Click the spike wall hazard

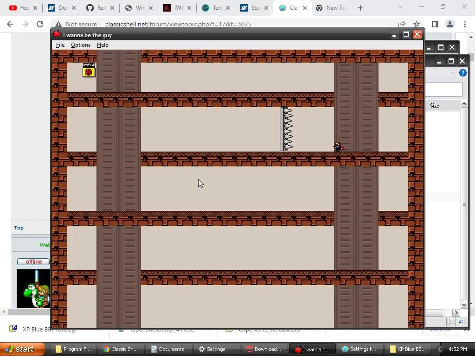(x=287, y=129)
